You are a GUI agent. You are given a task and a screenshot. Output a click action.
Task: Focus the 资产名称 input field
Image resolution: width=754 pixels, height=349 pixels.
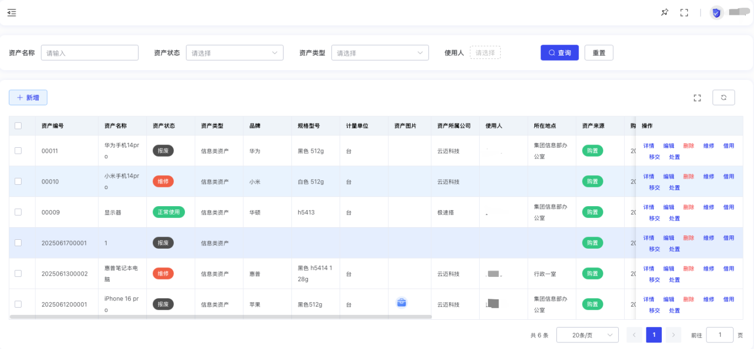[x=89, y=53]
